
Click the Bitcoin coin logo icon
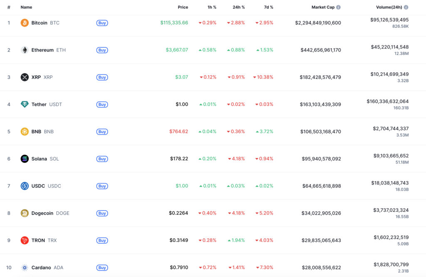coord(25,23)
